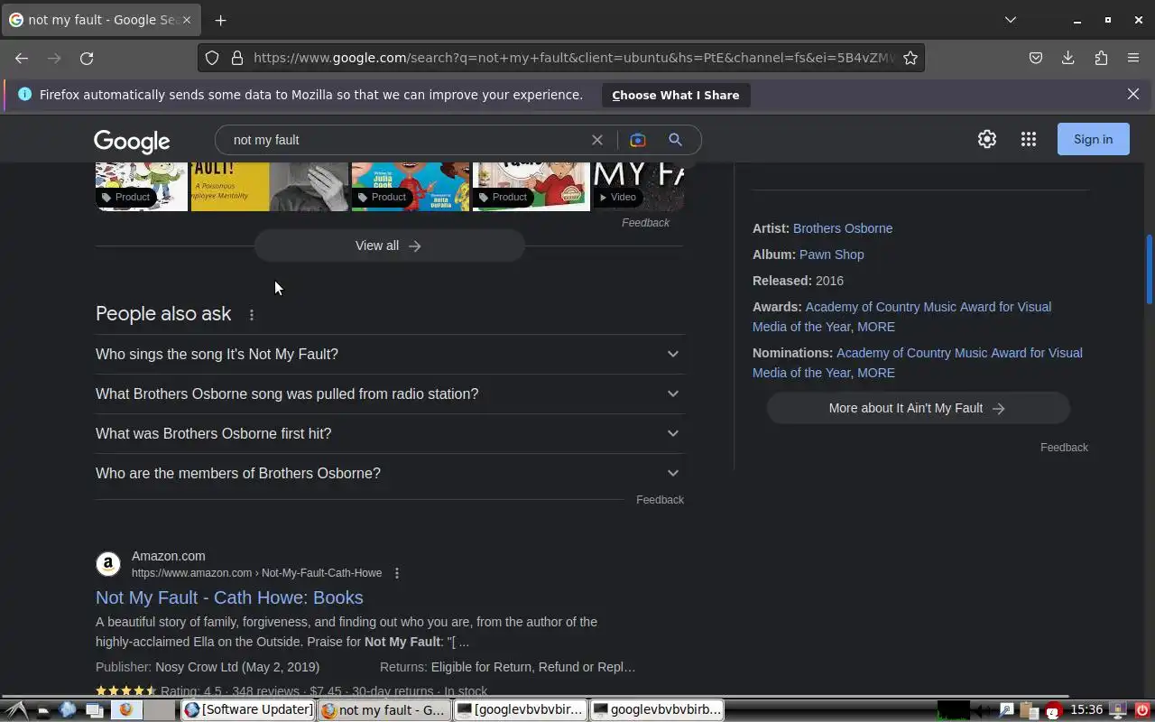Expand 'What Brothers Osborne song was pulled' question
Image resolution: width=1155 pixels, height=722 pixels.
tap(390, 393)
